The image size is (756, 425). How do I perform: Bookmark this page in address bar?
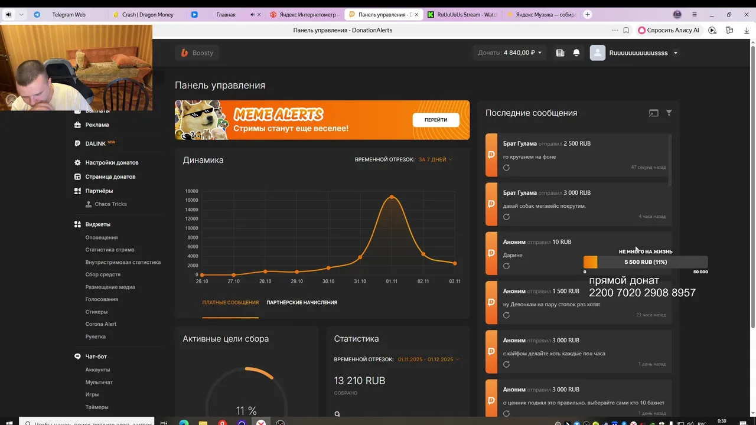coord(625,30)
